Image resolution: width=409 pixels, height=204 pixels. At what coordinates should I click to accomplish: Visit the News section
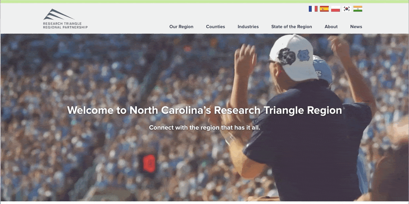pyautogui.click(x=356, y=27)
